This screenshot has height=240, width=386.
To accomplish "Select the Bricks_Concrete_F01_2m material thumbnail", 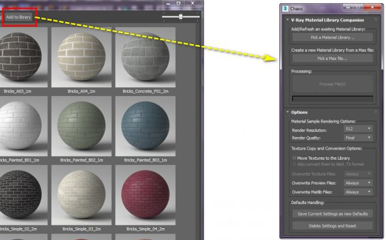I will (x=145, y=57).
